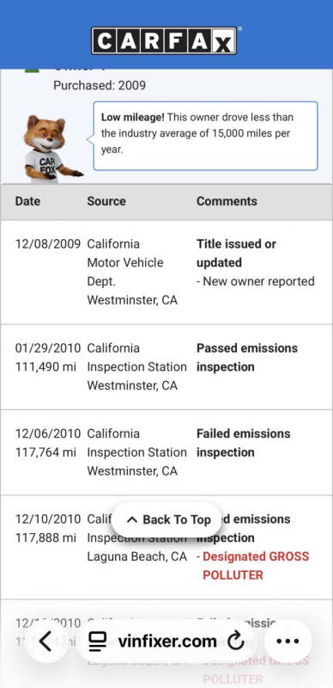Screen dimensions: 333x688
Task: Reload page with refresh icon
Action: click(x=236, y=642)
